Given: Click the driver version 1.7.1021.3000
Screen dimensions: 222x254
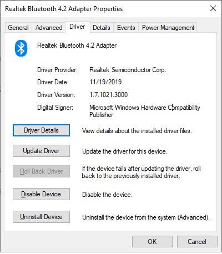Looking at the screenshot, I should [109, 95].
